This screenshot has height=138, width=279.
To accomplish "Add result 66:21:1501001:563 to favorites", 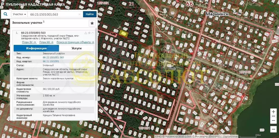I will 89,33.
